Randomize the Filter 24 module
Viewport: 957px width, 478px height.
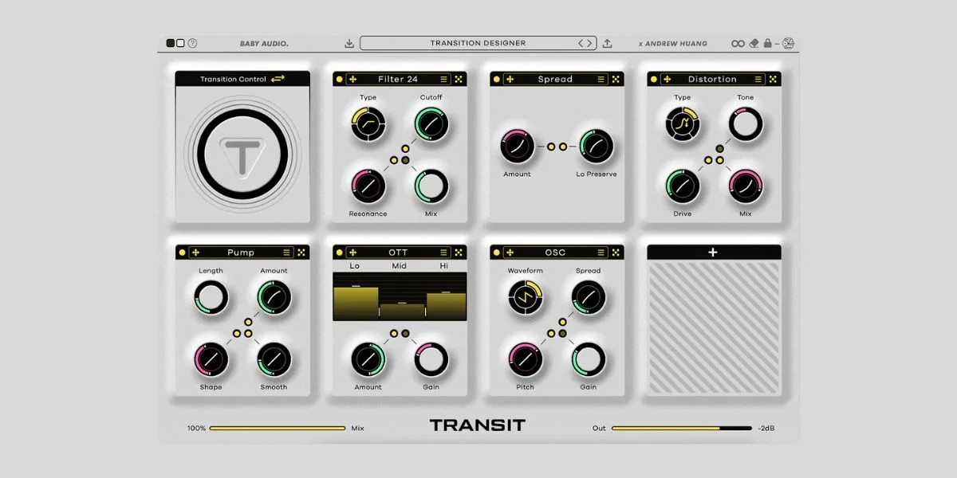[x=459, y=79]
